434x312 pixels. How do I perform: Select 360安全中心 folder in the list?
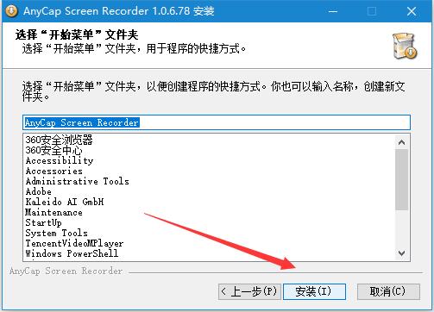pyautogui.click(x=53, y=150)
